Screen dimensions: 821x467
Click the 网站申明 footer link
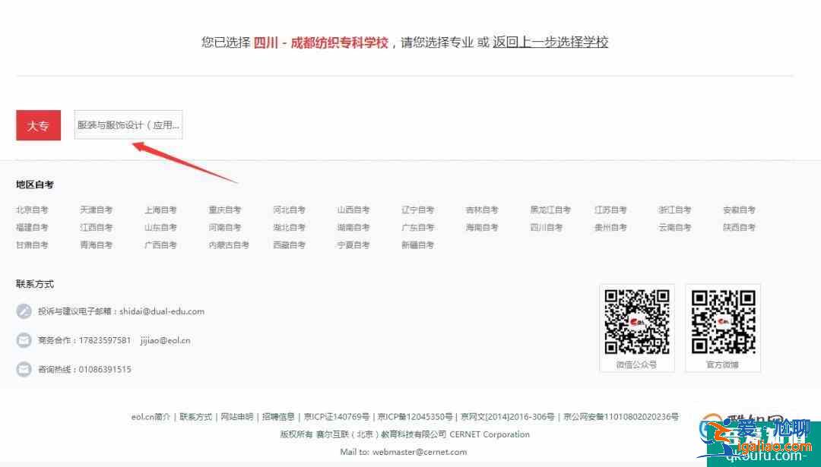236,417
